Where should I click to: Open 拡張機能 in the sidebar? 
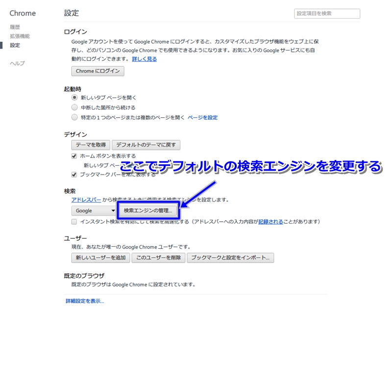pyautogui.click(x=20, y=36)
